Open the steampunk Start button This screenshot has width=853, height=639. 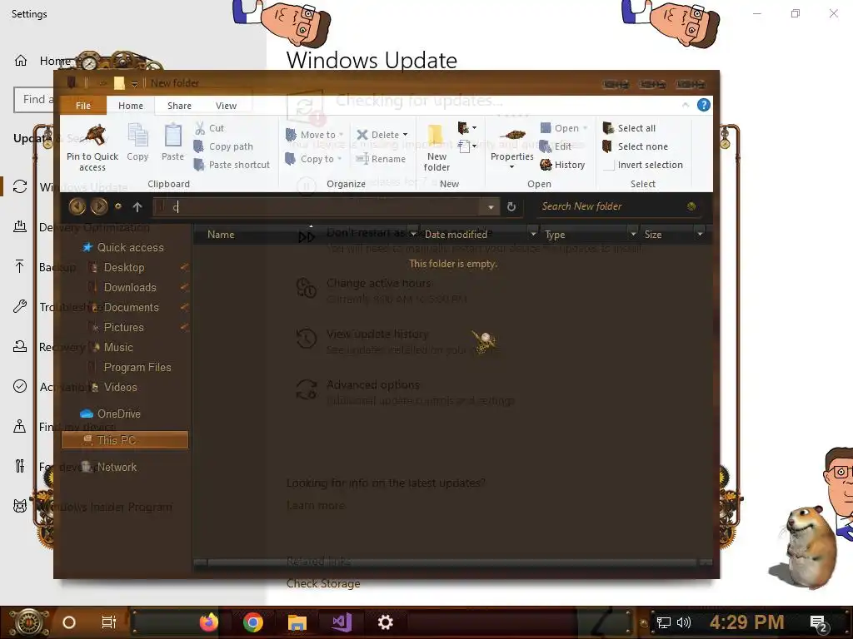click(x=28, y=622)
